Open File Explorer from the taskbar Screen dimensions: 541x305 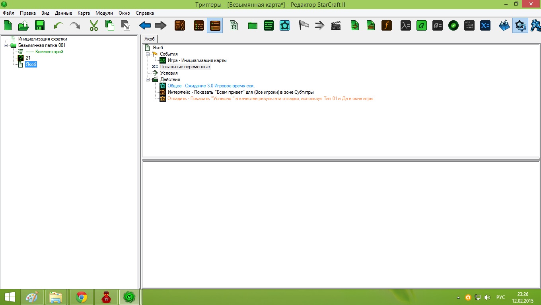tap(55, 297)
